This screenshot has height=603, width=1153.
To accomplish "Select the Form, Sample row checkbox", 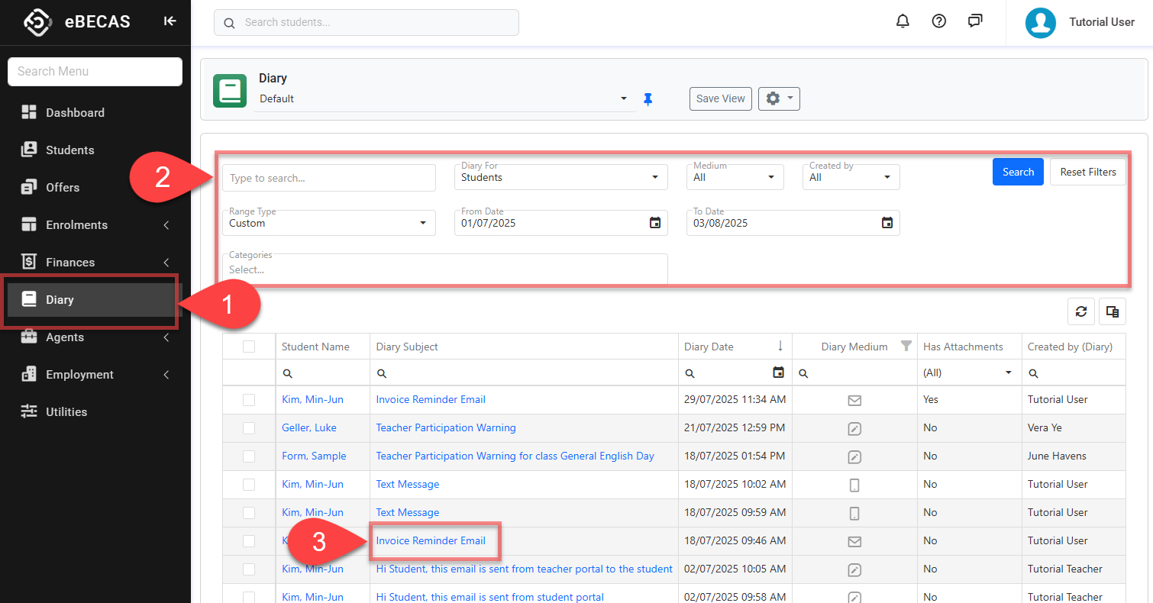I will click(x=249, y=456).
